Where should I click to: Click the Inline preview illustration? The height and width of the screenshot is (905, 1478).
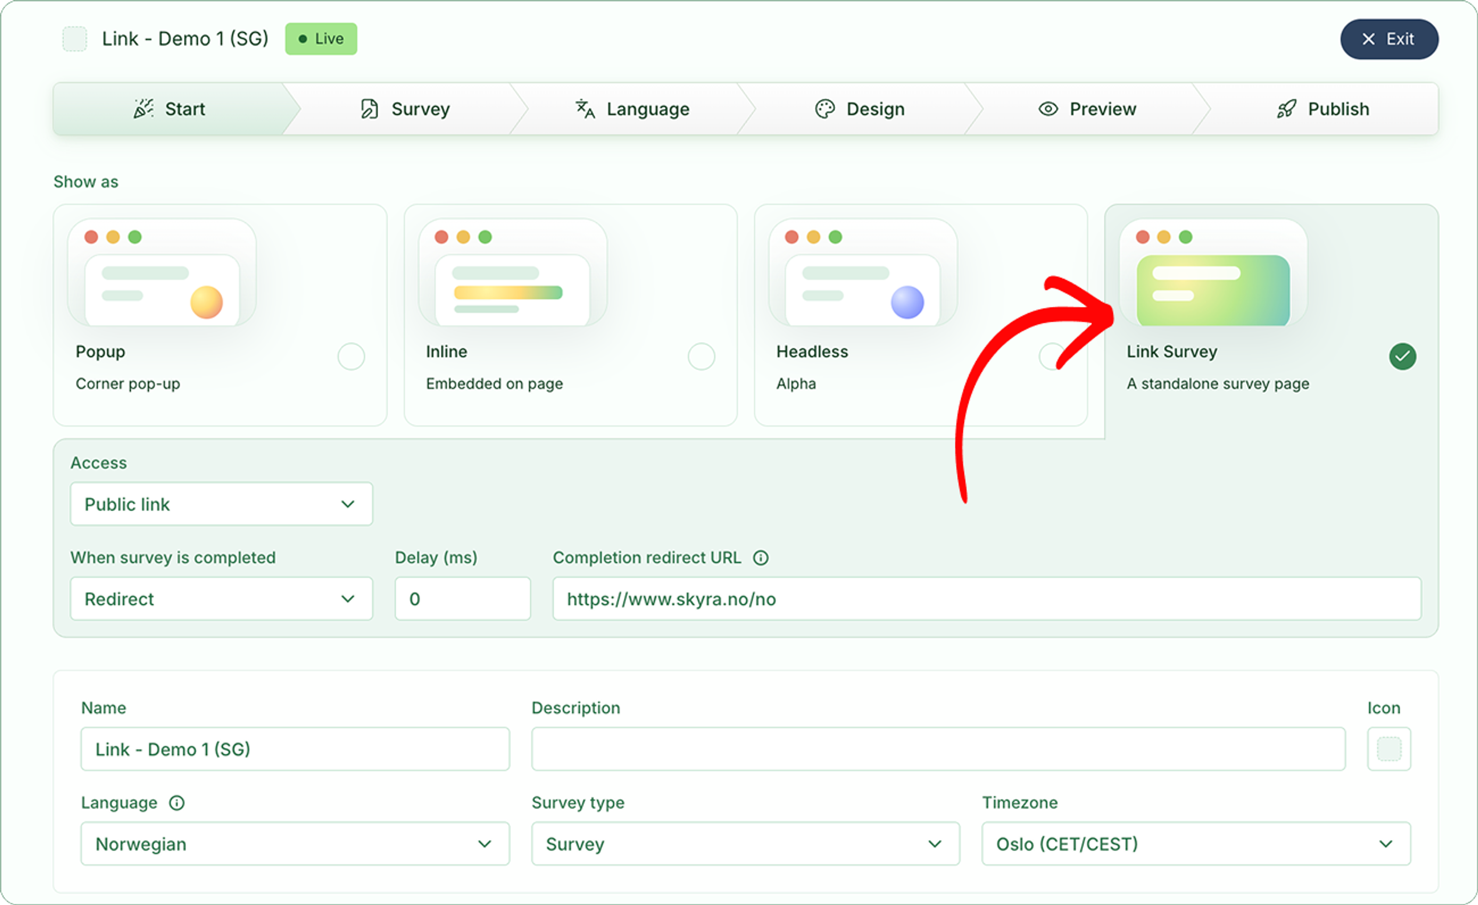[513, 272]
